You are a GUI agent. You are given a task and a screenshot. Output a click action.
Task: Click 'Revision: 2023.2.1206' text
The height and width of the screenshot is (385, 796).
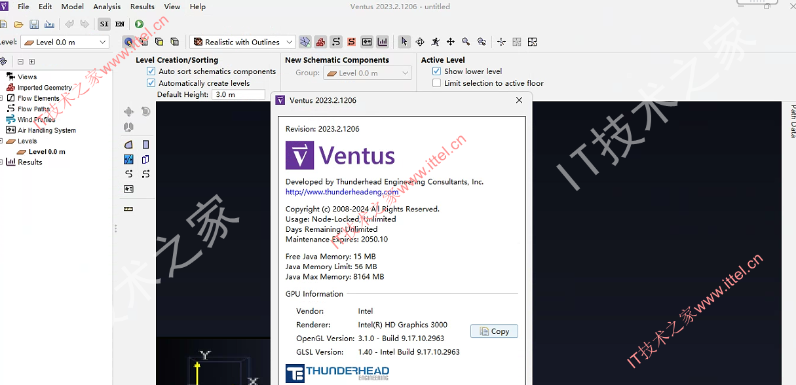tap(322, 129)
